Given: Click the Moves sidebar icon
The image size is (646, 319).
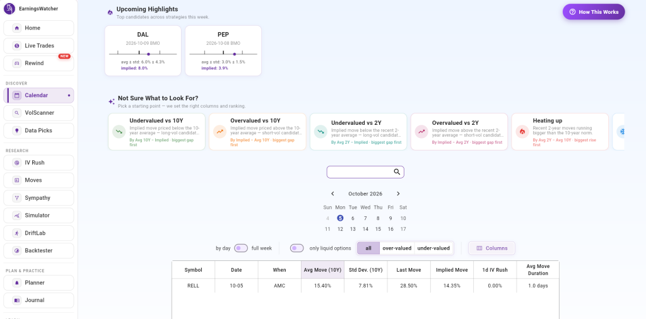Looking at the screenshot, I should pos(17,180).
